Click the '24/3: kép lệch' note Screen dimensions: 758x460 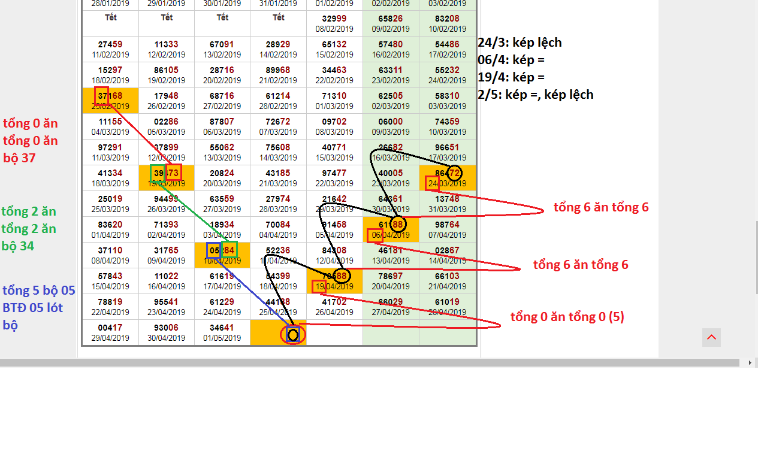(x=520, y=43)
